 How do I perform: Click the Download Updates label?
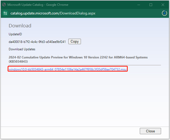22,49
